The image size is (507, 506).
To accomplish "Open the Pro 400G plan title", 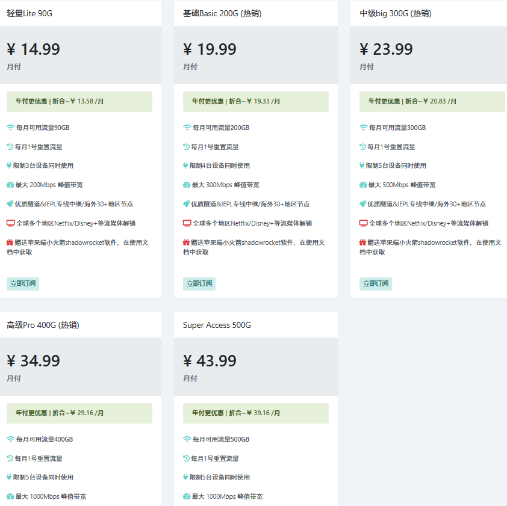I will point(43,325).
